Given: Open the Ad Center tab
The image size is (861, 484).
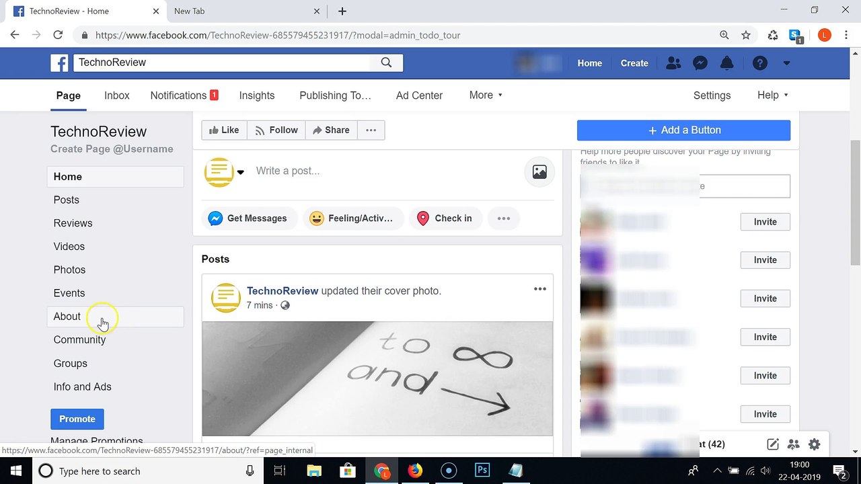Looking at the screenshot, I should tap(419, 95).
